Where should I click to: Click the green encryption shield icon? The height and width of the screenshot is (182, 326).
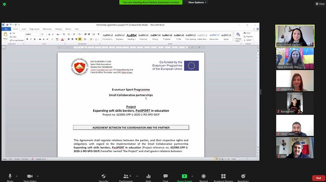pyautogui.click(x=4, y=4)
